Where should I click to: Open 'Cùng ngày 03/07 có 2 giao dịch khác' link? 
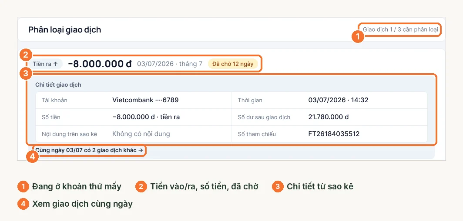[x=89, y=150]
